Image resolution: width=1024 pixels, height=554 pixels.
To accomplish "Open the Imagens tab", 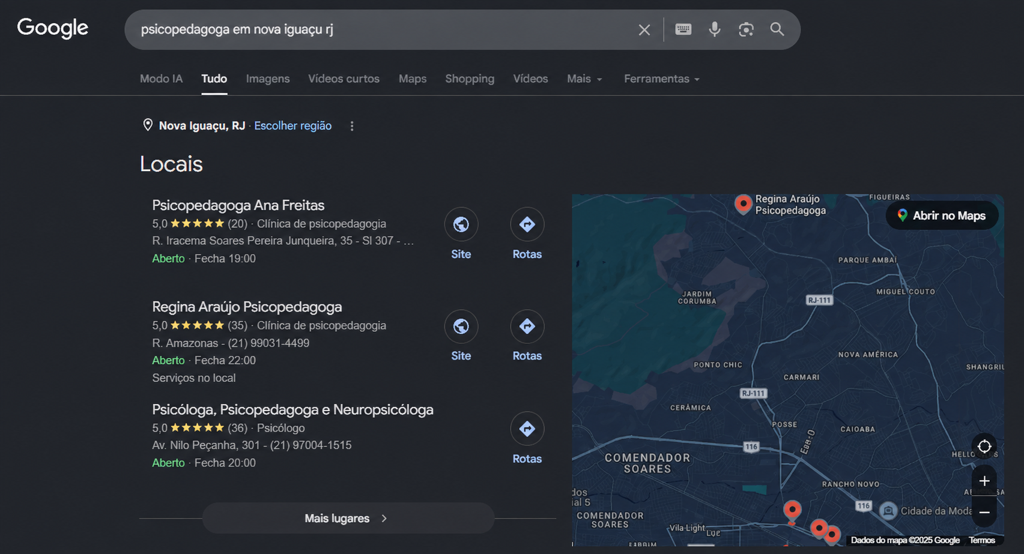I will point(268,79).
